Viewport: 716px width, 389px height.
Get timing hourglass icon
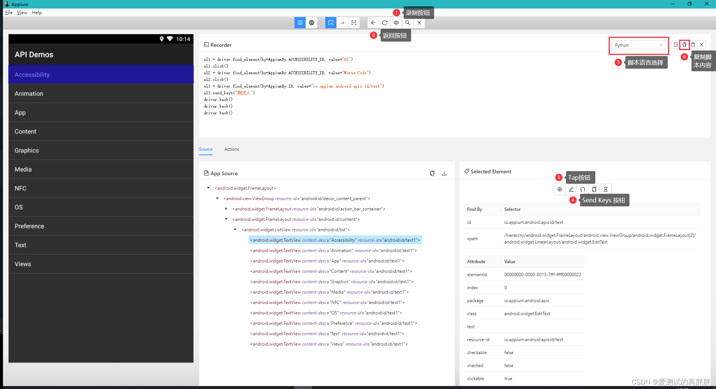(606, 189)
